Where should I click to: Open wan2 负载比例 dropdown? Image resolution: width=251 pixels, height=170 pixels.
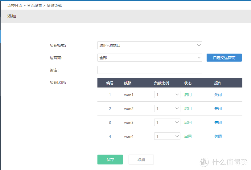[x=167, y=108]
